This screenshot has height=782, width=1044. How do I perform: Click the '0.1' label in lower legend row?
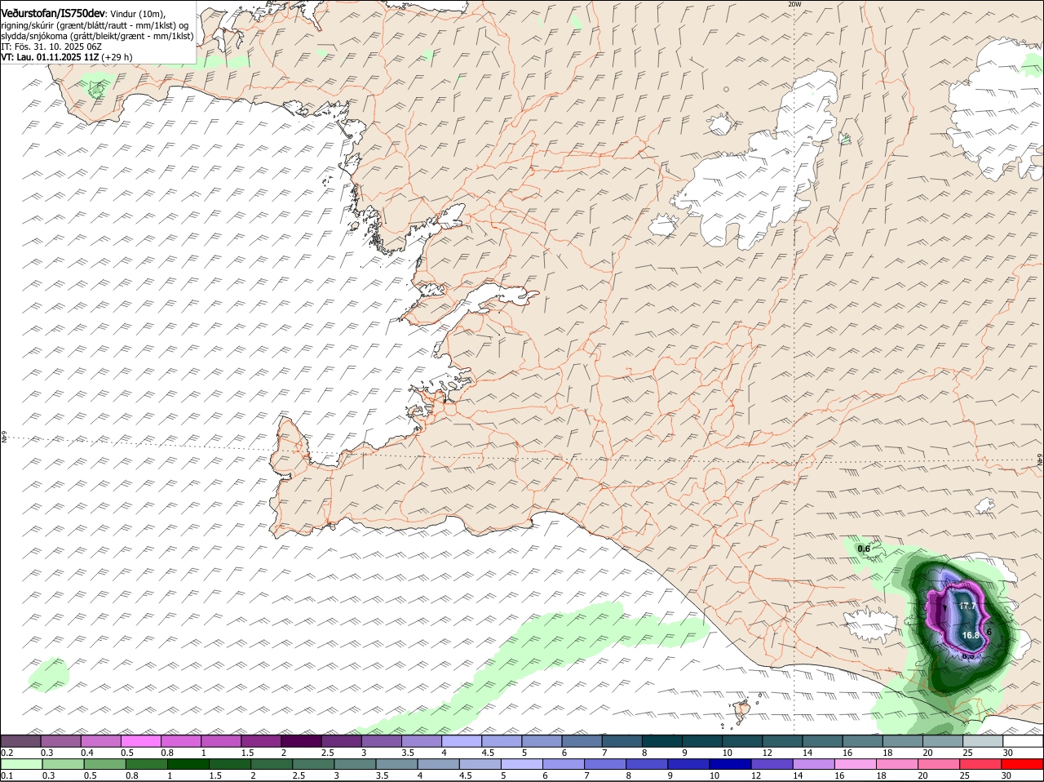tap(7, 775)
